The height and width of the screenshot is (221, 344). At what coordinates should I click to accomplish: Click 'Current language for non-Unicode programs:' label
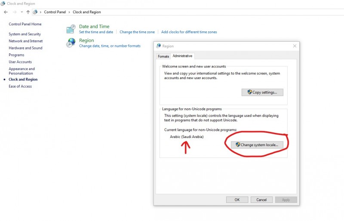200,130
